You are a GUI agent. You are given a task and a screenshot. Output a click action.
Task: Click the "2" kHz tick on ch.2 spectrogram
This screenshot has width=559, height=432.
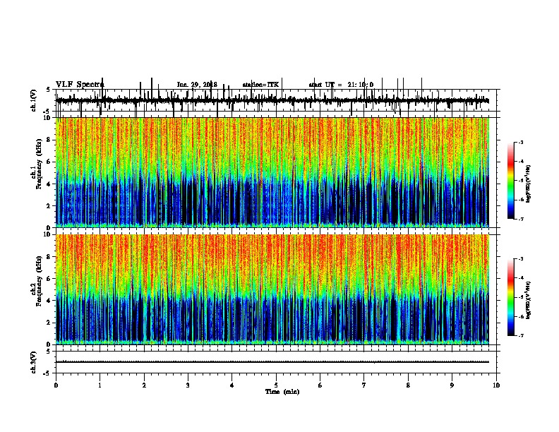[49, 323]
